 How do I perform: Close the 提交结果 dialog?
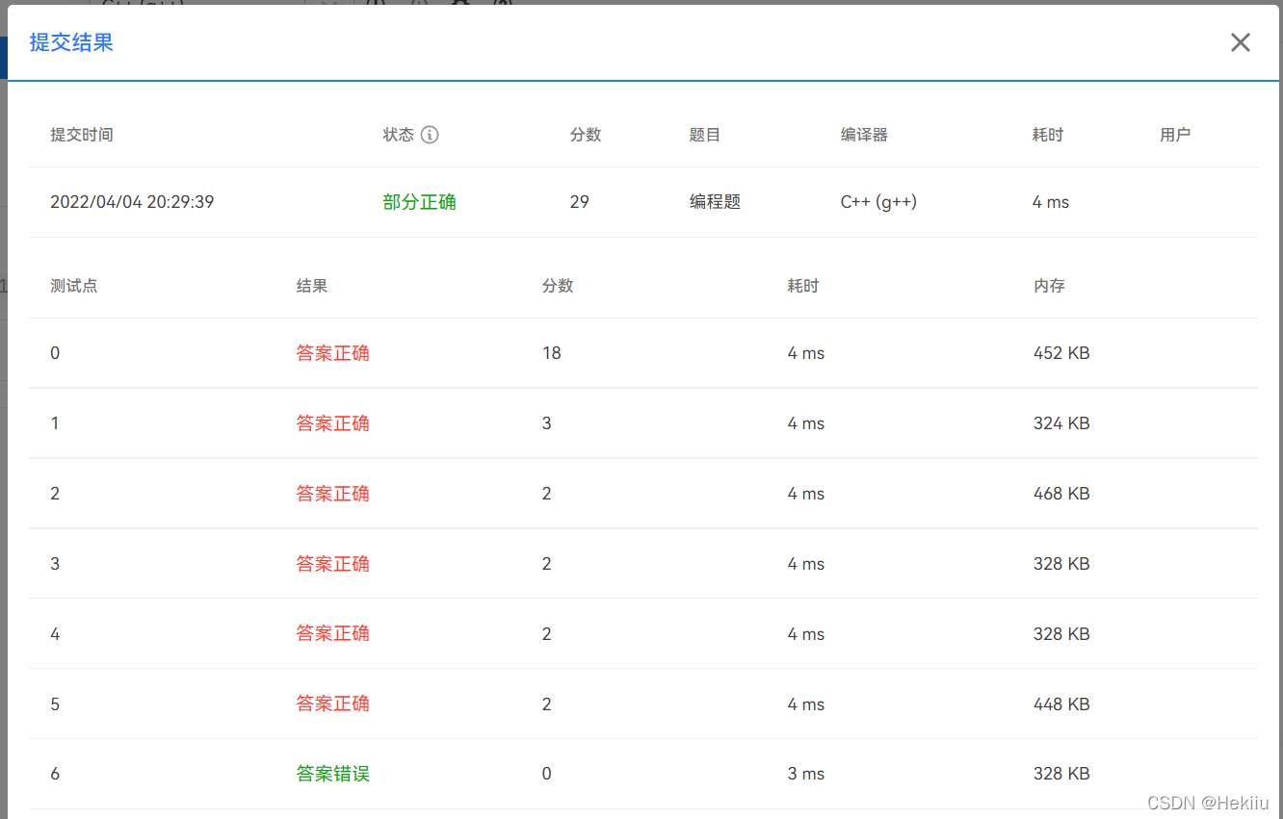(x=1240, y=42)
